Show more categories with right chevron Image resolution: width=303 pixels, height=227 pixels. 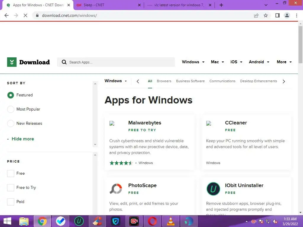tap(284, 82)
